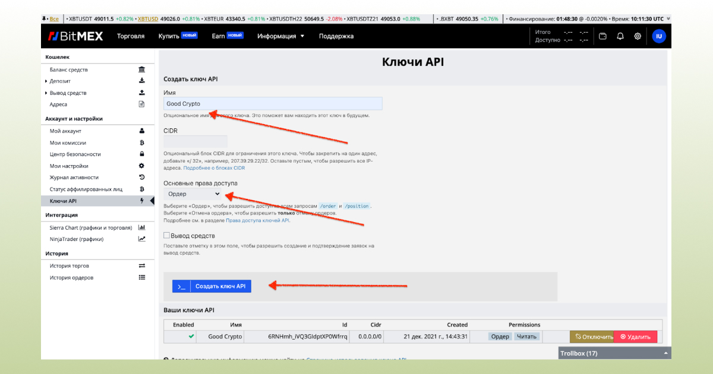Click the Создать ключ API button

[x=212, y=286]
